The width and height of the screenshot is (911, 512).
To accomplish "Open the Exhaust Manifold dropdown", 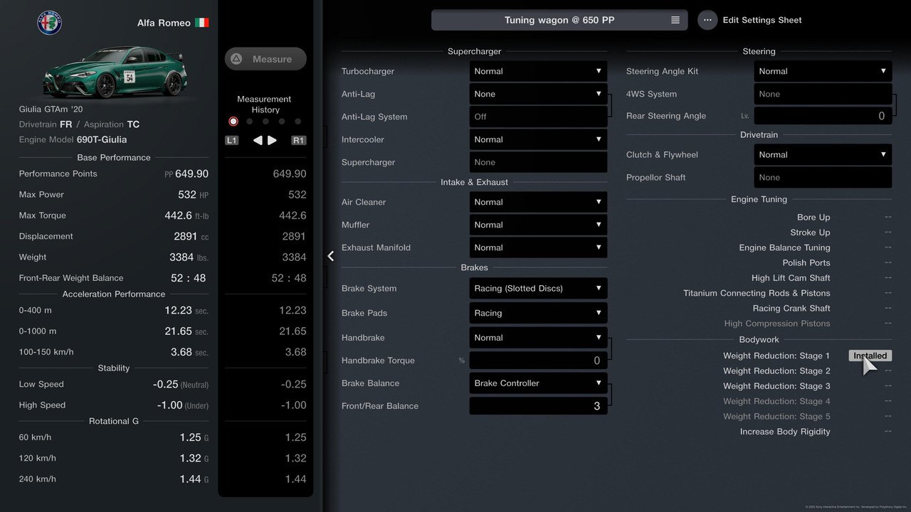I will click(x=538, y=247).
